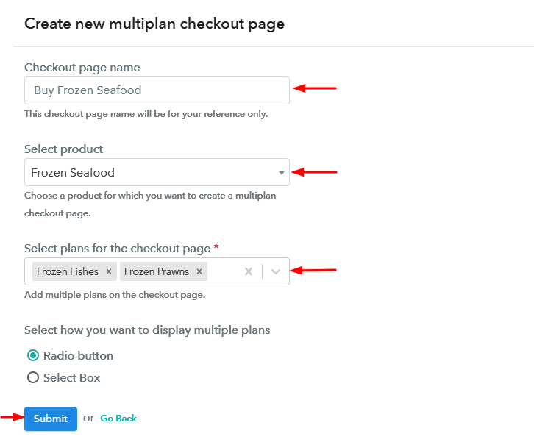This screenshot has height=445, width=534.
Task: Click the 'Select Box' option label text
Action: 71,378
